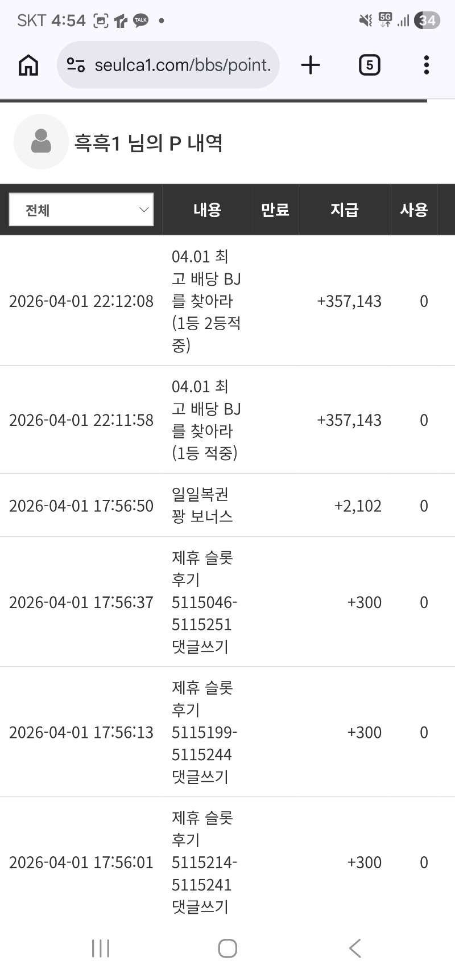Screen dimensions: 455x977
Task: Open the Android recent apps button
Action: [x=101, y=948]
